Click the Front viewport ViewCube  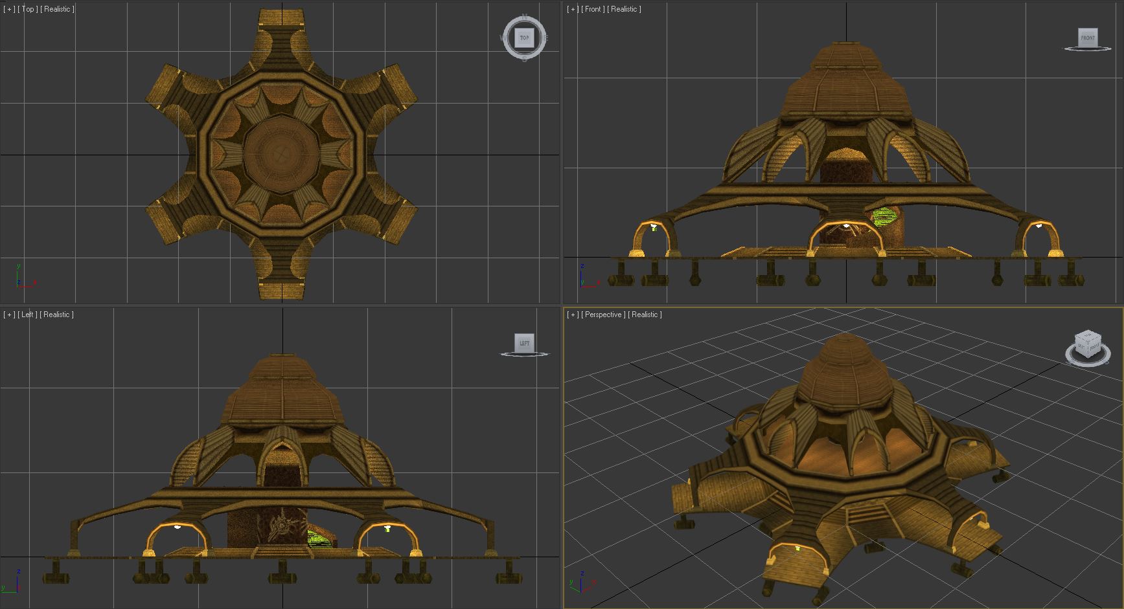pyautogui.click(x=1088, y=38)
